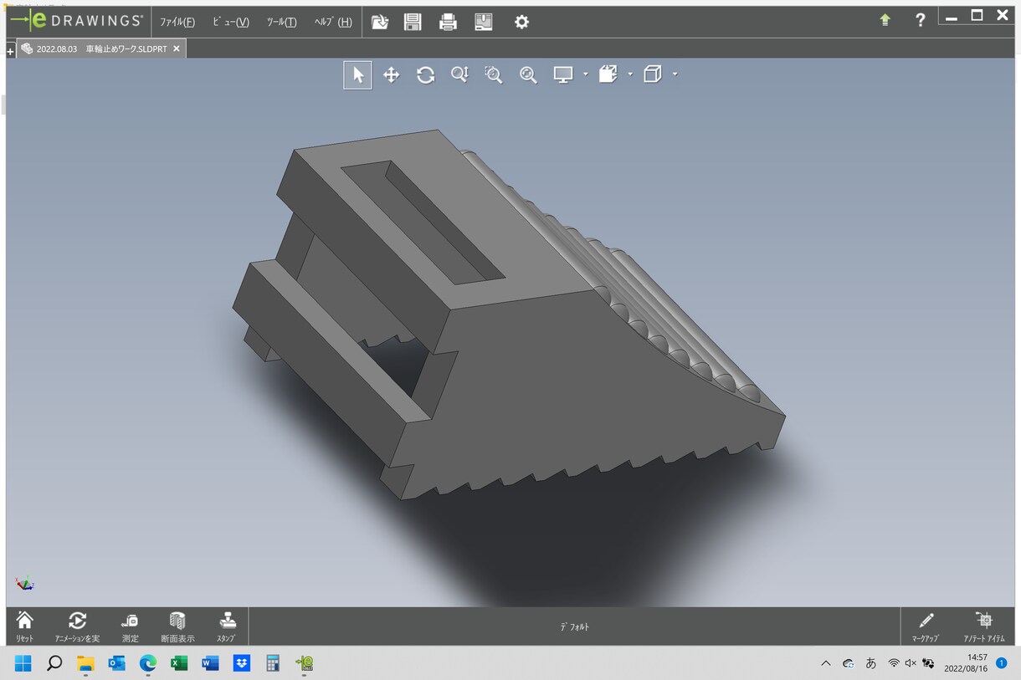Open File Explorer from taskbar

(85, 663)
